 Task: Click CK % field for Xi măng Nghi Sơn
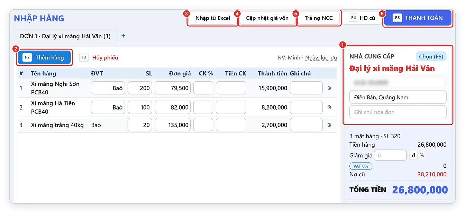coord(203,88)
